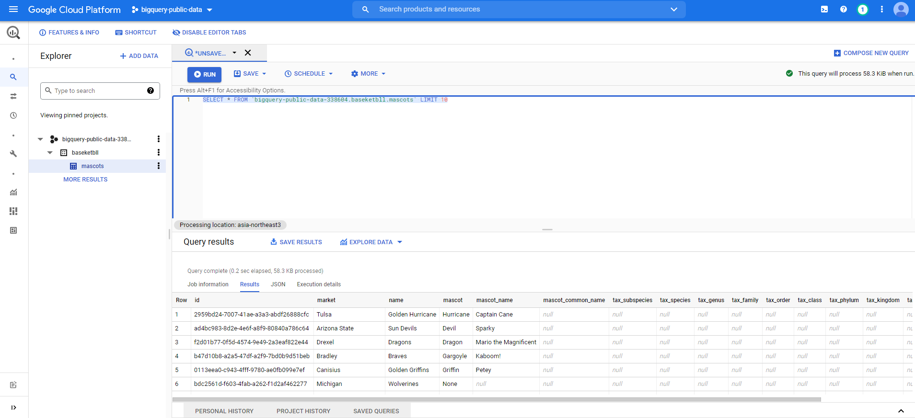915x418 pixels.
Task: Open the Personal History tab
Action: click(x=224, y=411)
